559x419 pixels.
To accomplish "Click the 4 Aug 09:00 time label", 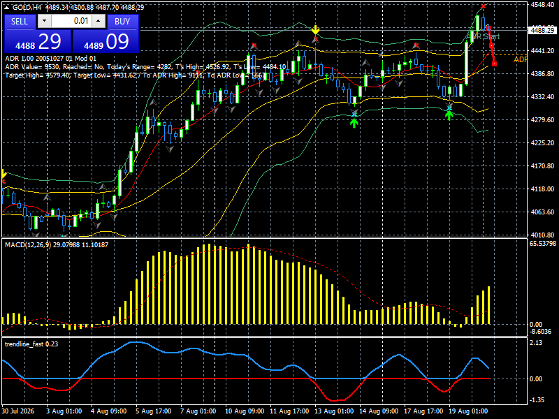I will (109, 411).
